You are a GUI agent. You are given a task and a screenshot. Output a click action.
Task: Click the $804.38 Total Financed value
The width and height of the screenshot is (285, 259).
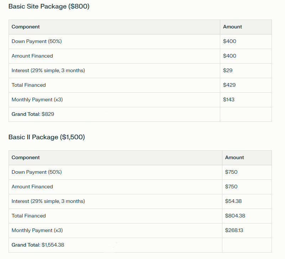click(x=235, y=216)
